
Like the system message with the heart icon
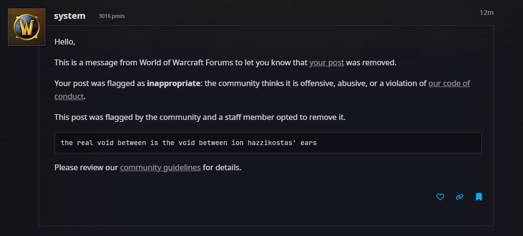(x=440, y=197)
